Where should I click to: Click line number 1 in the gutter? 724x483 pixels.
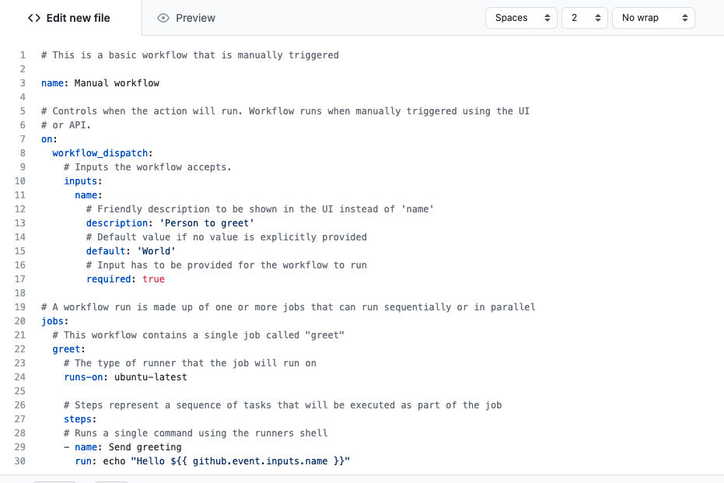tap(23, 54)
